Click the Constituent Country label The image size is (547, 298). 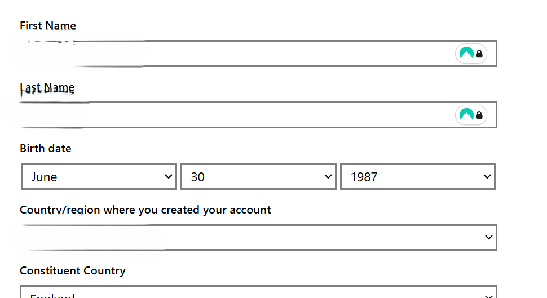pos(73,271)
